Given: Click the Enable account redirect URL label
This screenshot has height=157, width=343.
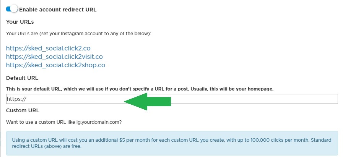Looking at the screenshot, I should point(58,10).
